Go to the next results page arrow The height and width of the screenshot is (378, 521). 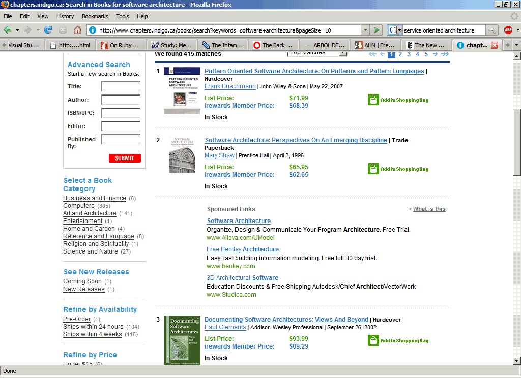pos(435,54)
